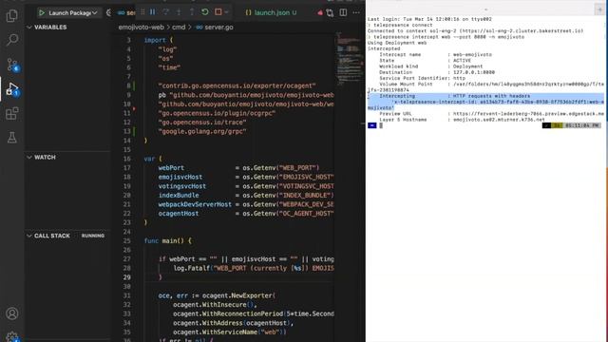Open the Manage gear icon

click(x=12, y=336)
